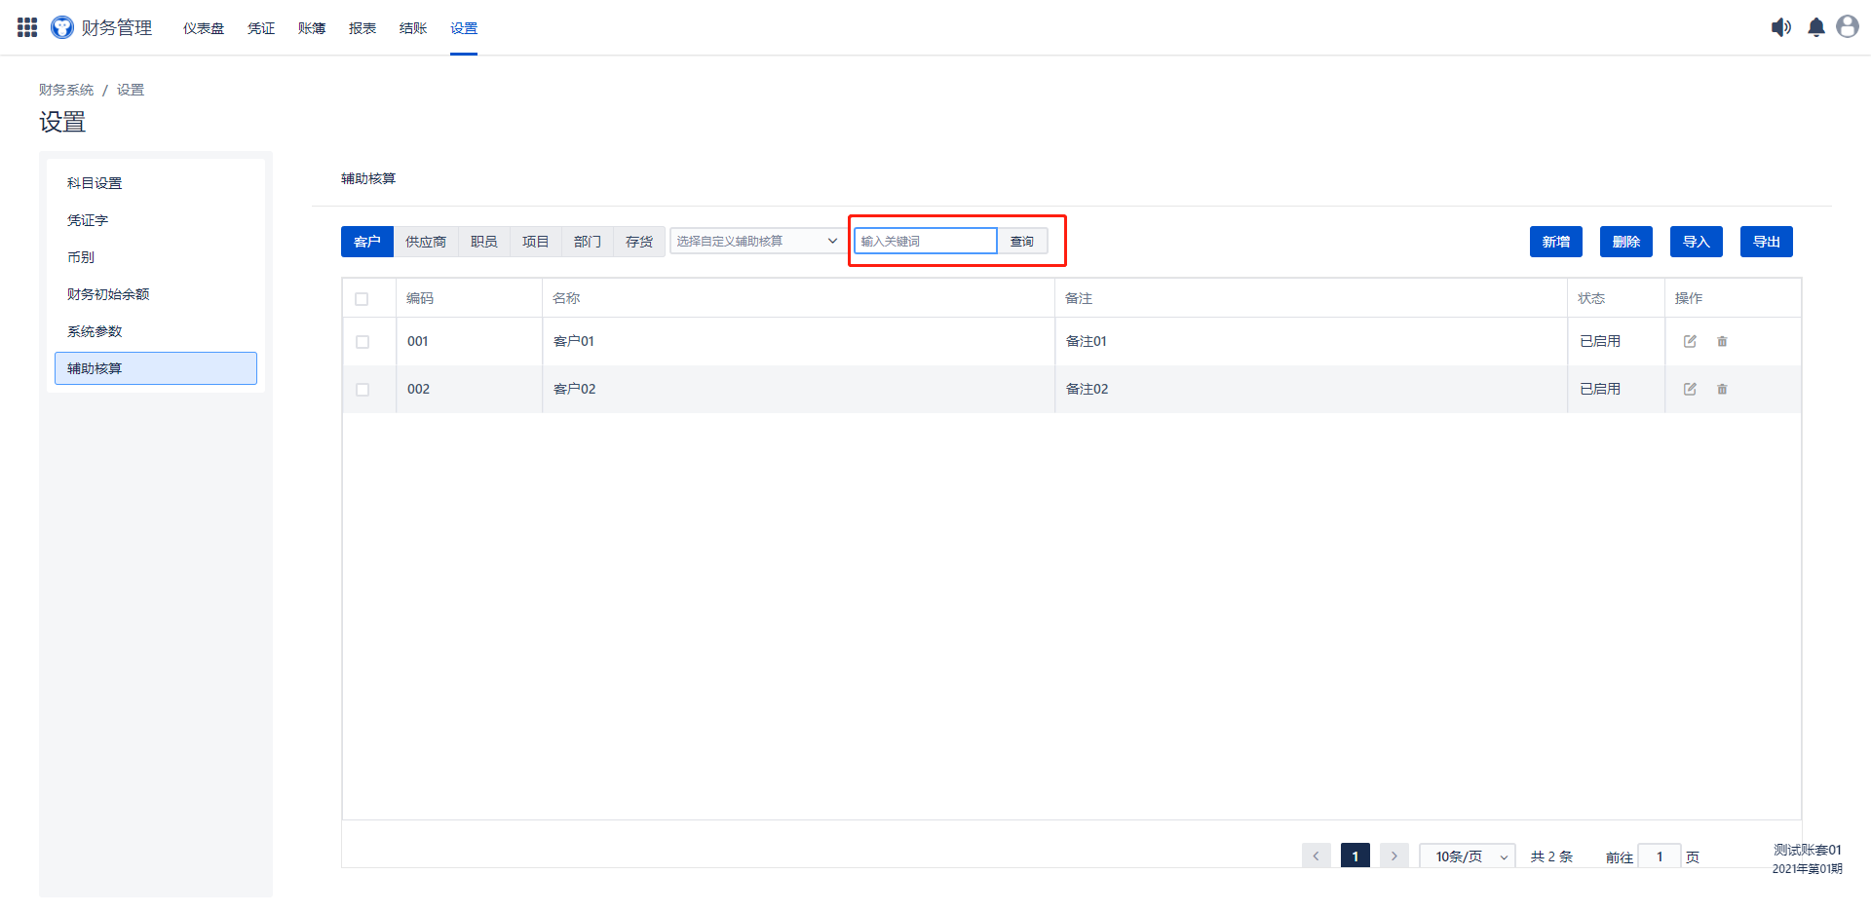This screenshot has width=1871, height=913.
Task: Click the speaker announcement icon
Action: pyautogui.click(x=1781, y=27)
